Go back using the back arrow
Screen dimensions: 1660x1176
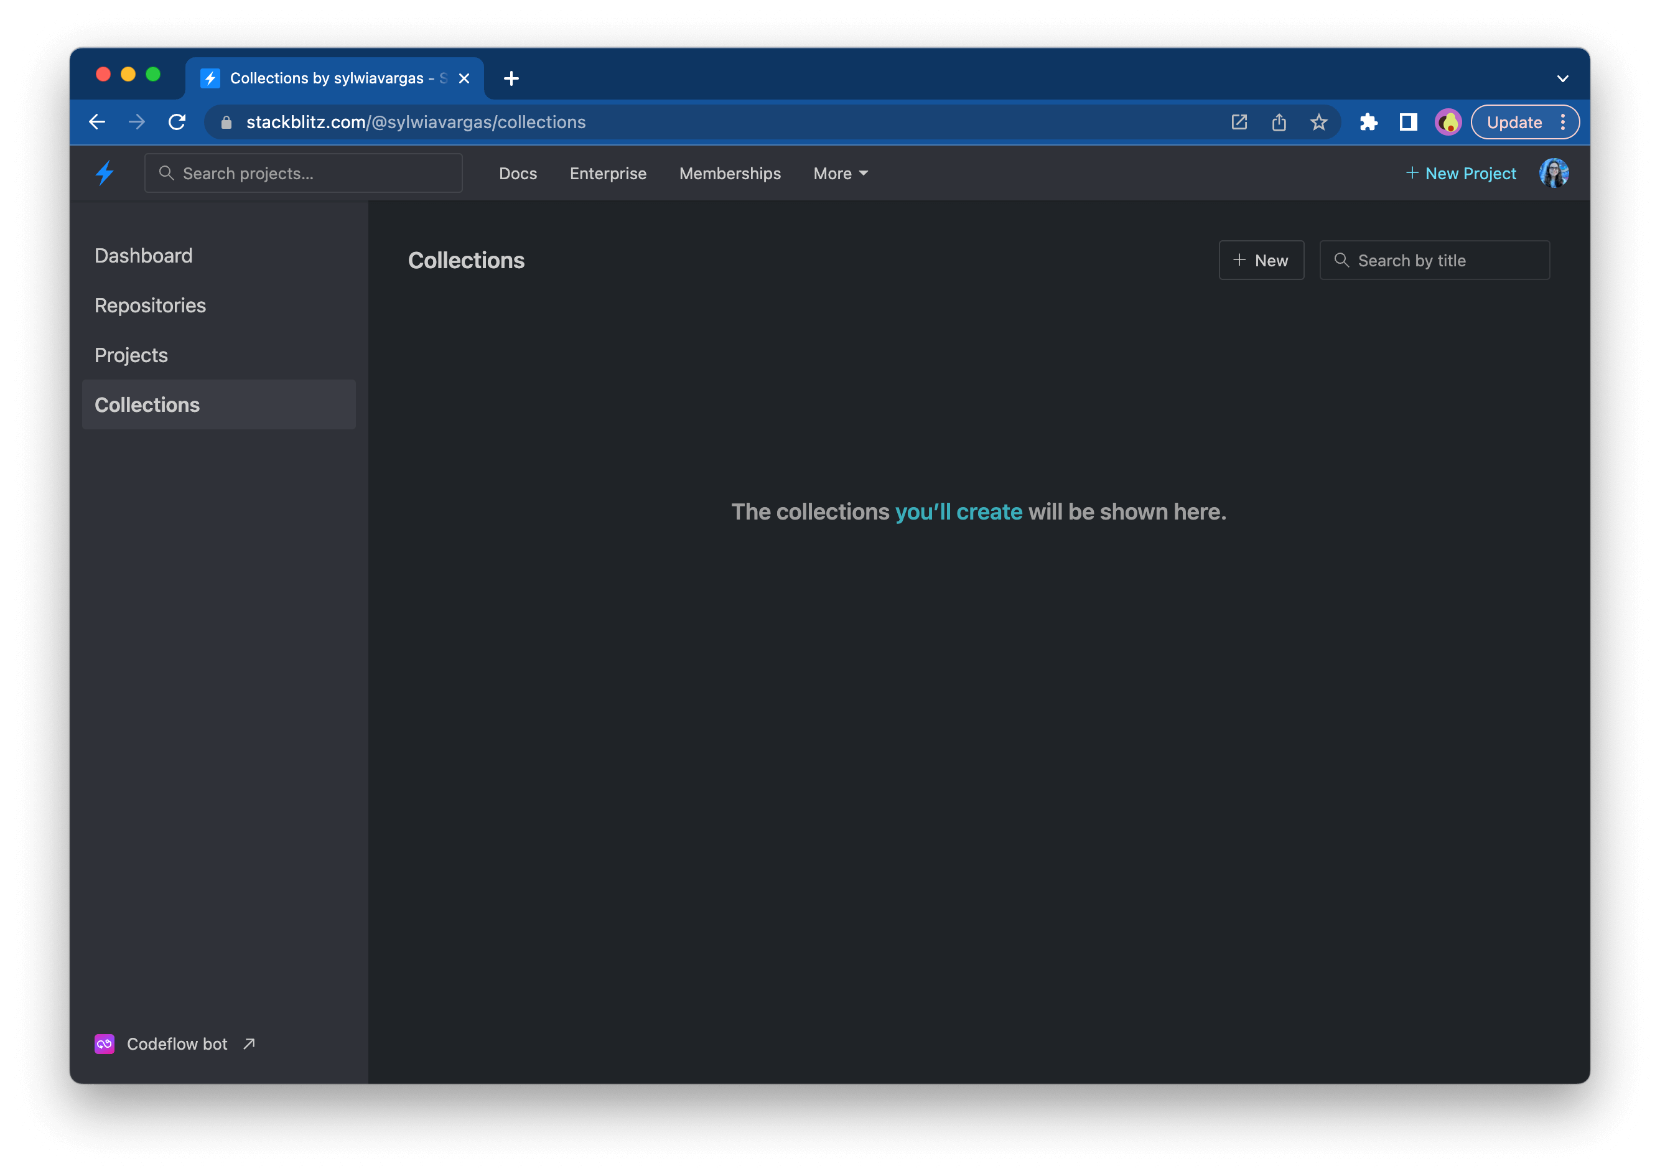pyautogui.click(x=97, y=123)
